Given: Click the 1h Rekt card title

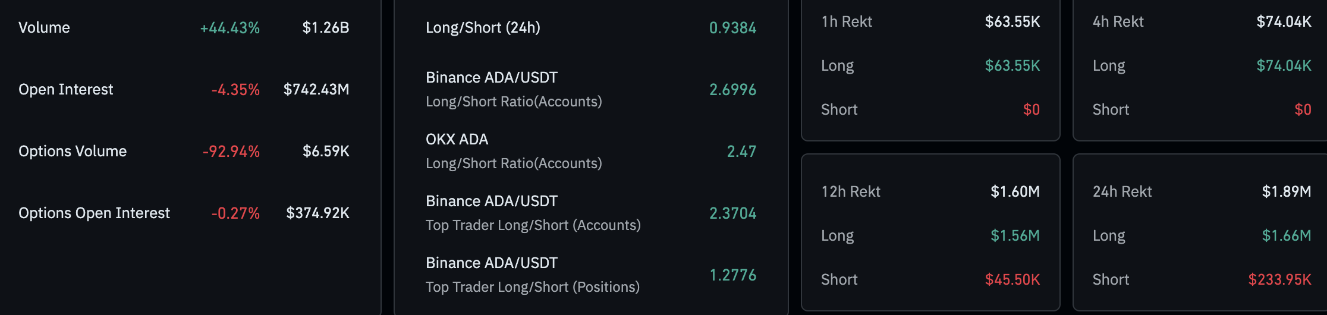Looking at the screenshot, I should 847,22.
